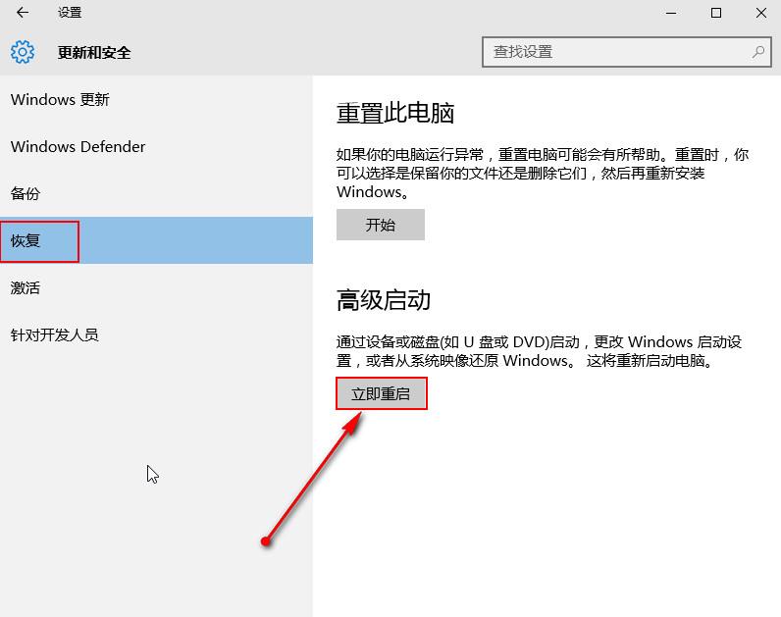Select the 恢复 sidebar item
This screenshot has width=781, height=617.
click(26, 240)
